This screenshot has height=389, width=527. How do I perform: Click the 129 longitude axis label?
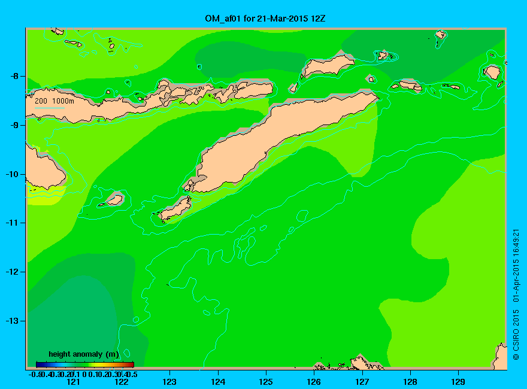coord(458,382)
